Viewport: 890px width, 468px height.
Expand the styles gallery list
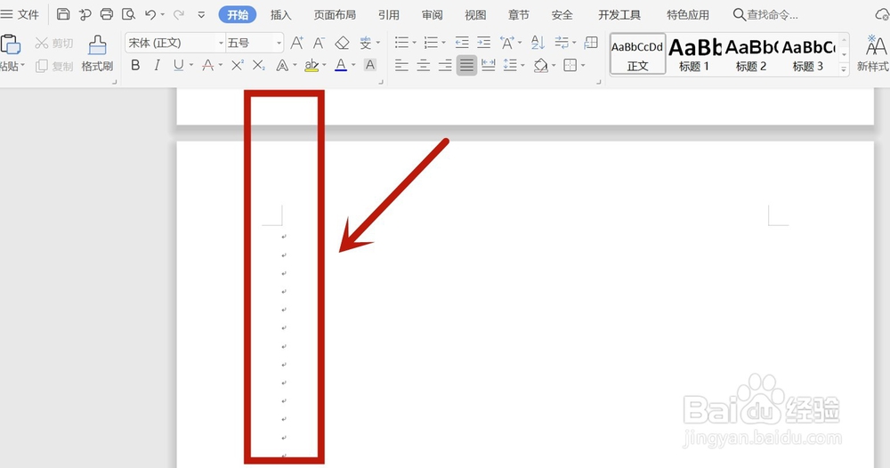click(844, 69)
